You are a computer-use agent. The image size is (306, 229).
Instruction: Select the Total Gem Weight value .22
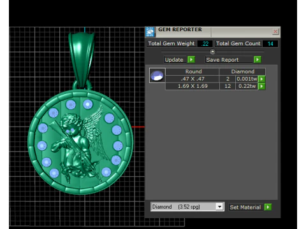[x=205, y=44]
